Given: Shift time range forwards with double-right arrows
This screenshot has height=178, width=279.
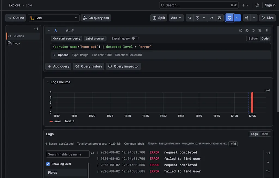Looking at the screenshot, I should coord(212,18).
